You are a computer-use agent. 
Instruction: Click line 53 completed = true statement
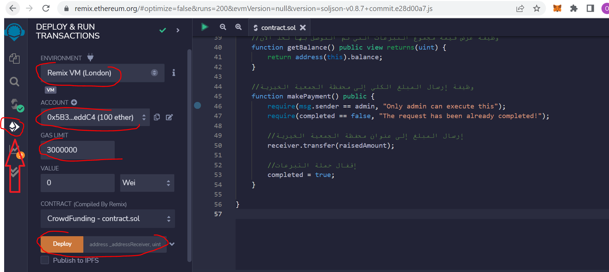301,175
